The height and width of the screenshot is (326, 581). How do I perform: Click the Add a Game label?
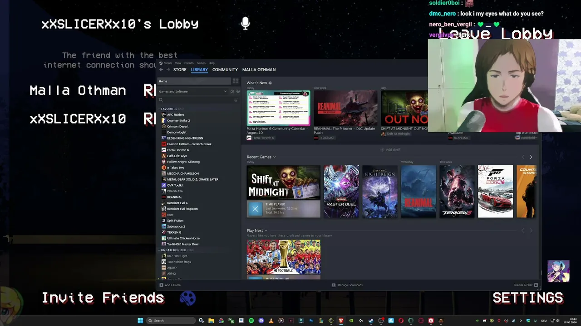[173, 285]
